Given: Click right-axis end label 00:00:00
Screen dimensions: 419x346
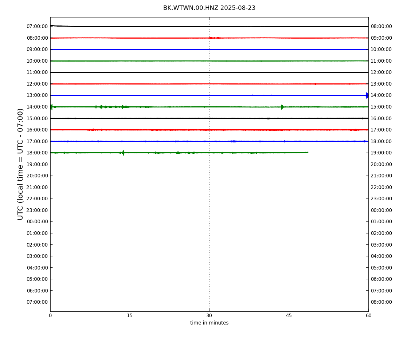Looking at the screenshot, I should click(381, 210).
